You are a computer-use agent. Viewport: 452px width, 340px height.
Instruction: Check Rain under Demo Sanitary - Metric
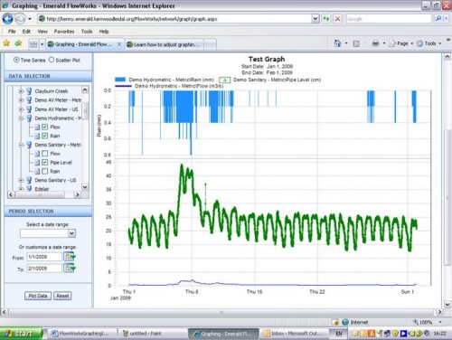click(x=44, y=171)
